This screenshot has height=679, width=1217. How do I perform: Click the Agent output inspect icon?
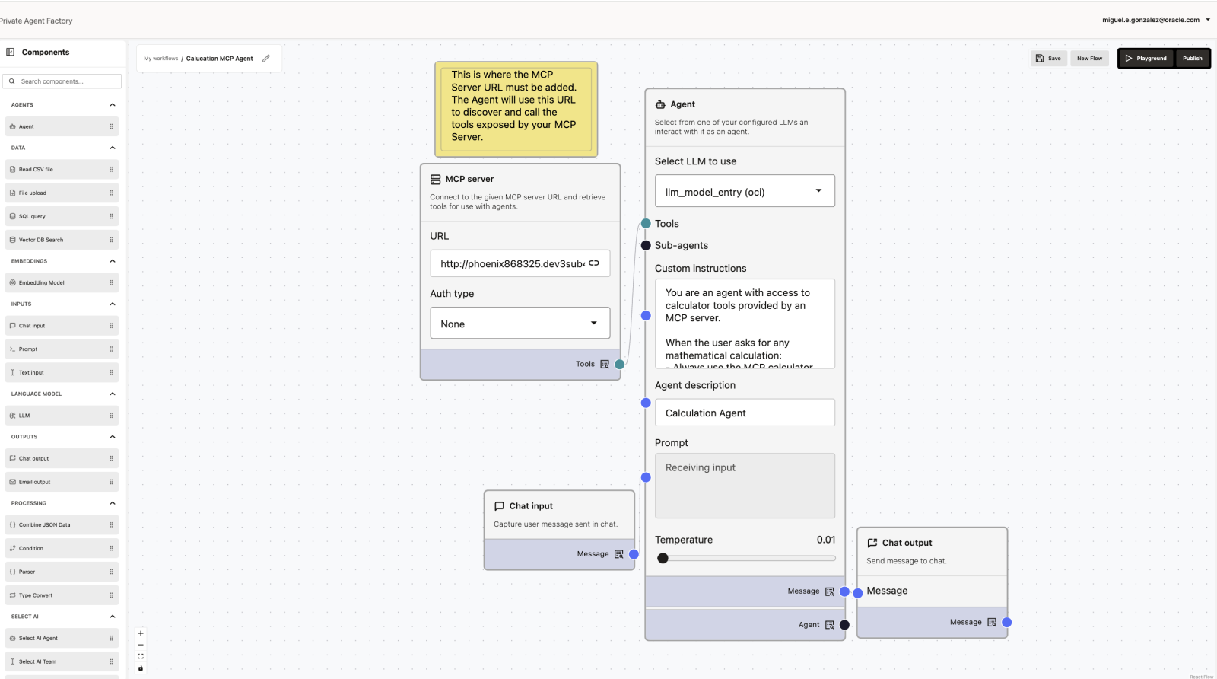tap(830, 625)
